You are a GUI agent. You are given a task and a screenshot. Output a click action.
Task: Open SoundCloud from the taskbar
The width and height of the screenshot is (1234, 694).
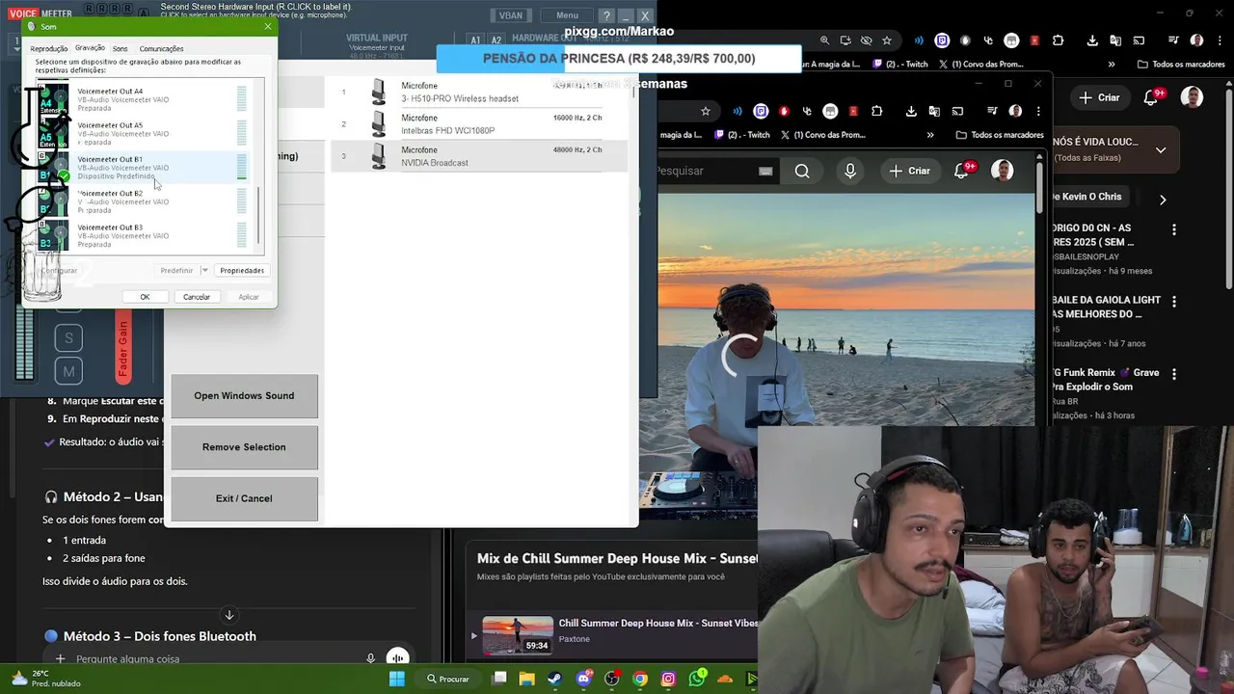725,679
